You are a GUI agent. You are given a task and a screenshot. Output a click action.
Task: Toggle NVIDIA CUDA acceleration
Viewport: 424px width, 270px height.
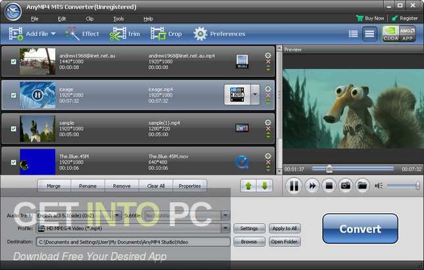click(x=390, y=34)
